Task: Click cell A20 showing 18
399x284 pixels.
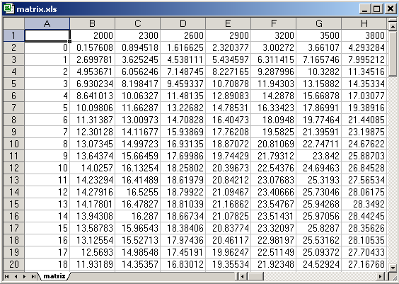Action: tap(47, 264)
